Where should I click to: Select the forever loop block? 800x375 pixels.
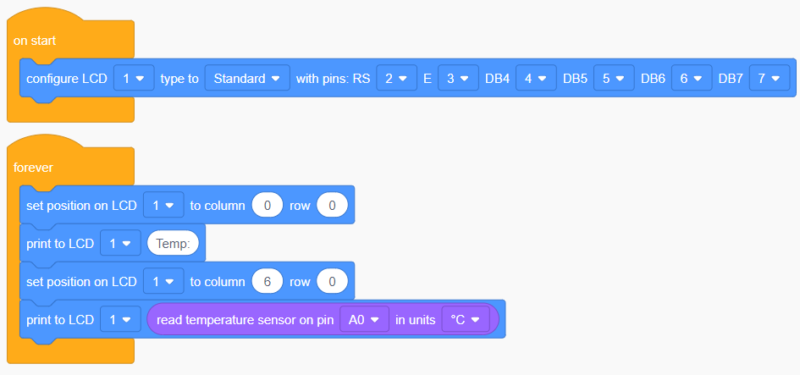click(x=33, y=168)
